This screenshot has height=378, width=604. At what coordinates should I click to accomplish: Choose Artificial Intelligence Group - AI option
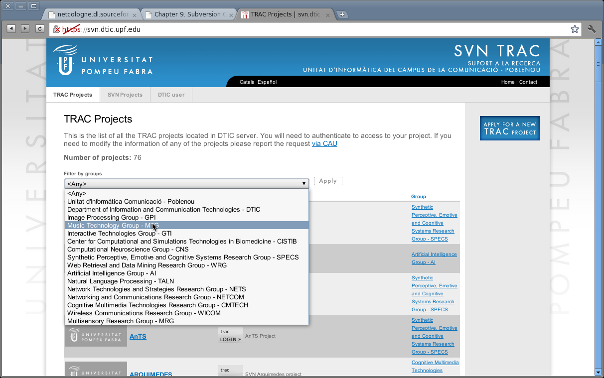point(186,273)
